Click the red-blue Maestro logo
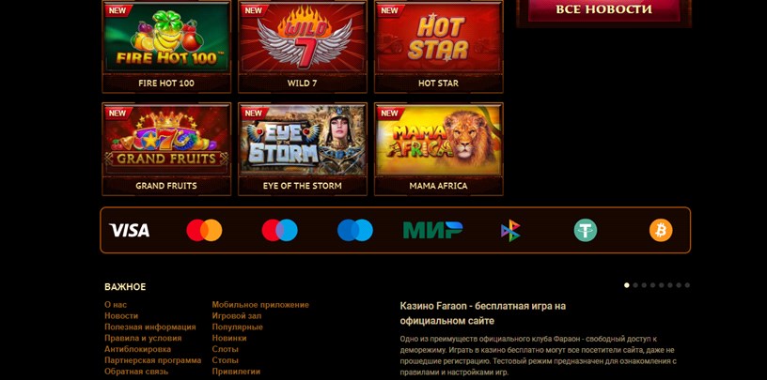 pyautogui.click(x=279, y=230)
